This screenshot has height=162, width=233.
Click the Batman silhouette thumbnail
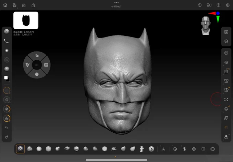26,20
